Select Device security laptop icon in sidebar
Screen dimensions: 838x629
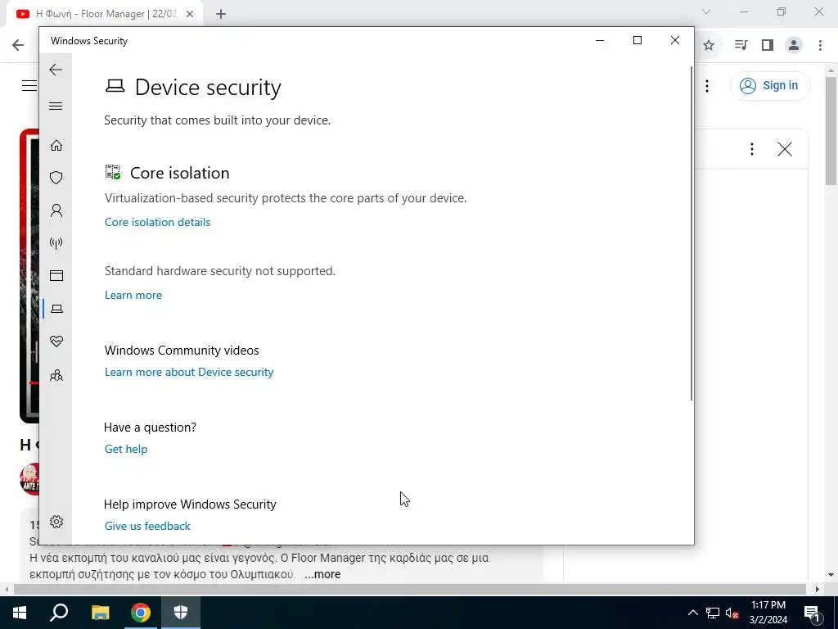click(x=56, y=309)
